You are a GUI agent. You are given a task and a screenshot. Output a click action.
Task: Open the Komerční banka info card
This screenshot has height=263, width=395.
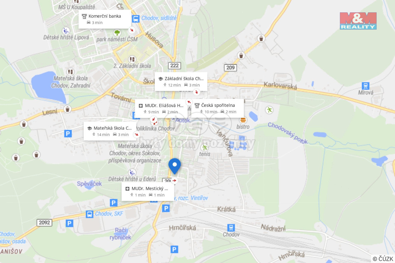click(x=105, y=19)
